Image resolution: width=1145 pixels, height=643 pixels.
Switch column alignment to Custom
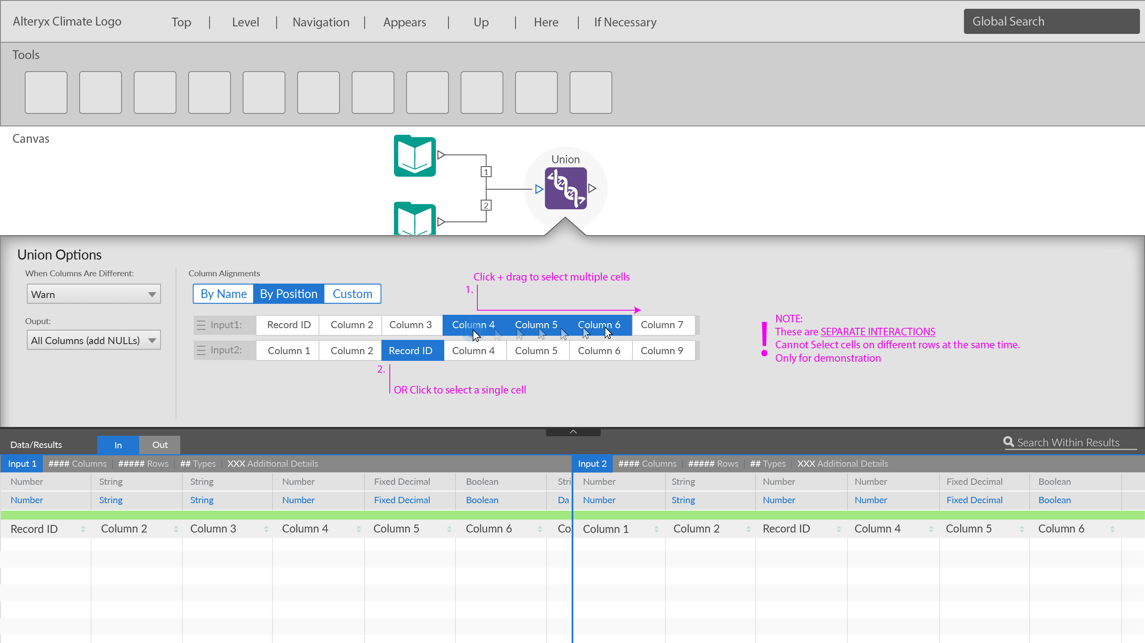point(352,294)
